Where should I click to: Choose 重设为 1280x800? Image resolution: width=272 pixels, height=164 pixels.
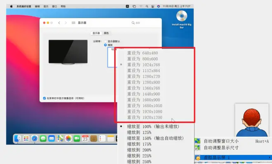click(x=143, y=82)
